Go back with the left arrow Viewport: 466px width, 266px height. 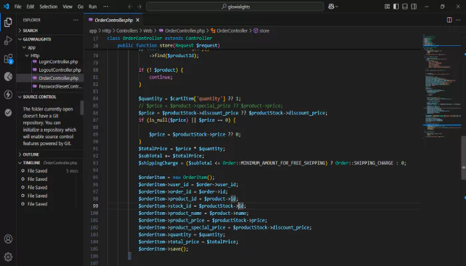pyautogui.click(x=130, y=7)
